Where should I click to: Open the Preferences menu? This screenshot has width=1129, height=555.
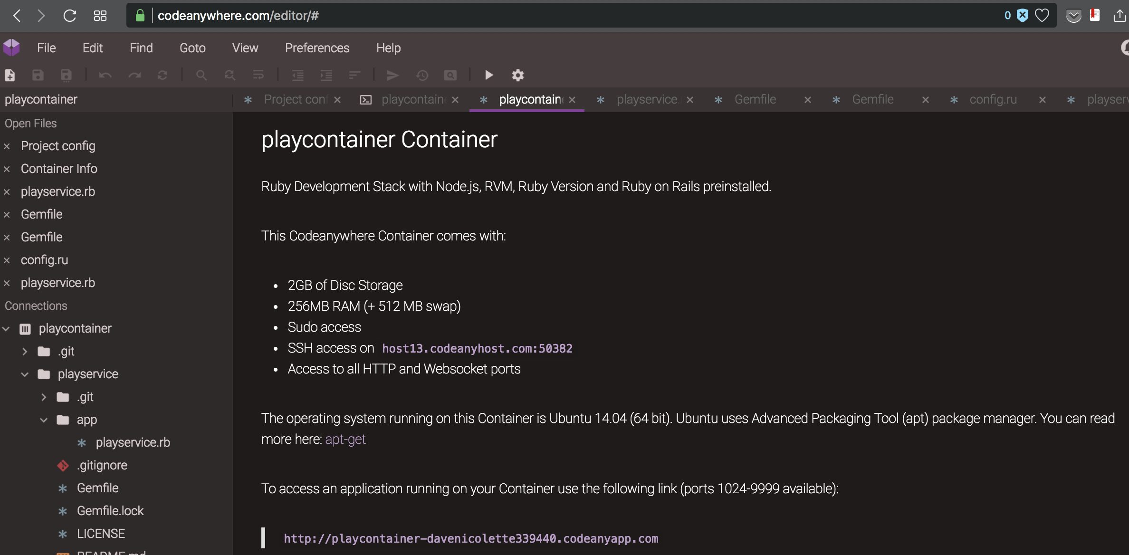(x=317, y=48)
